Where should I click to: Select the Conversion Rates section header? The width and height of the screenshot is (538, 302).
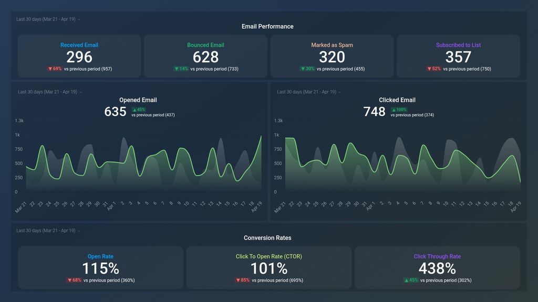[x=267, y=238]
